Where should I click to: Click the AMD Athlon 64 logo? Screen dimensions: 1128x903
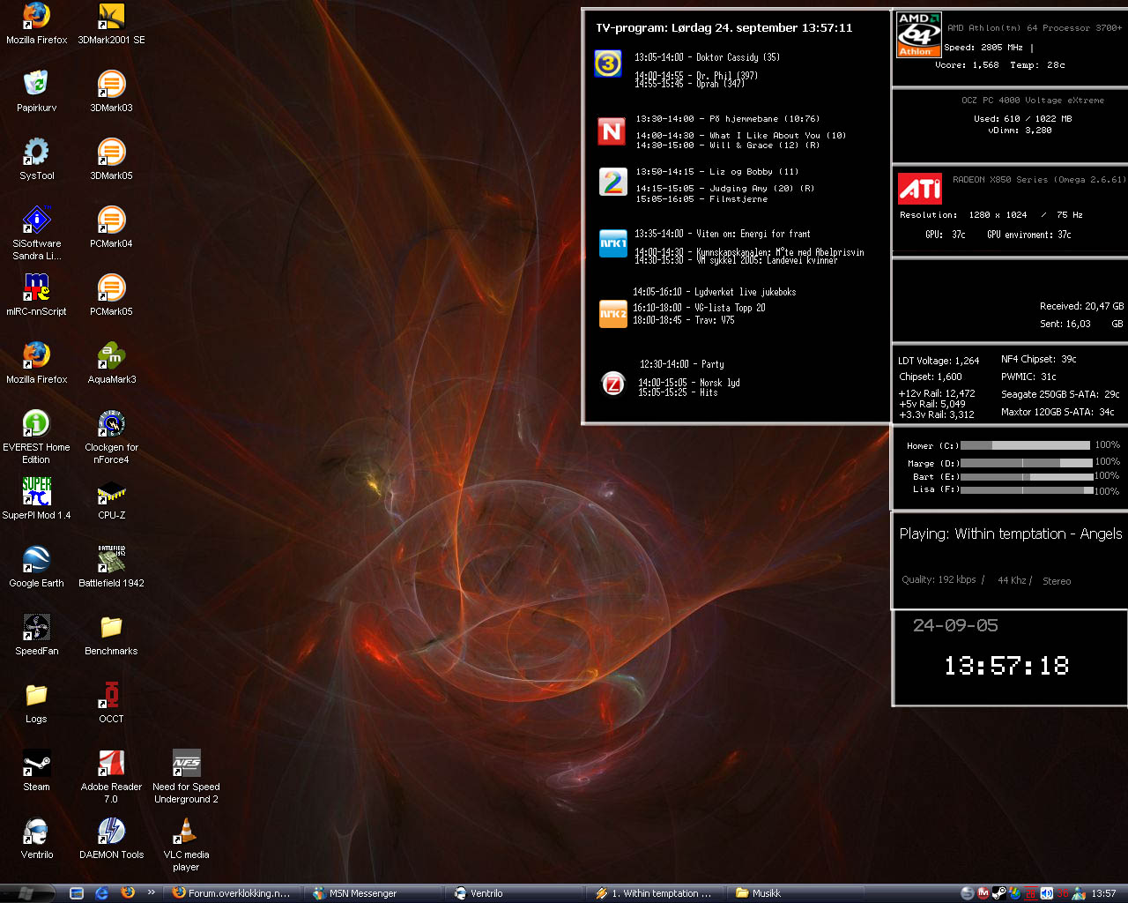coord(919,34)
